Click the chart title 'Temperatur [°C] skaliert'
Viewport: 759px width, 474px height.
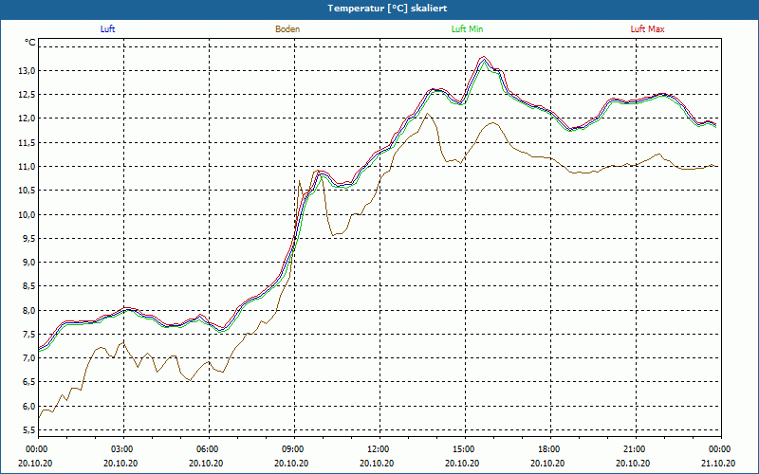387,9
